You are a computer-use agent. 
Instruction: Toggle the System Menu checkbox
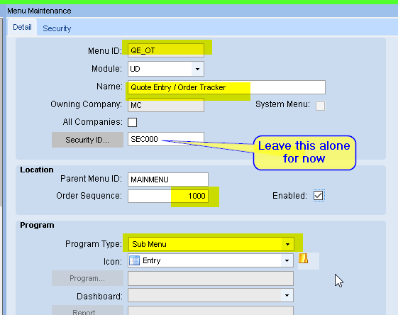[x=320, y=106]
